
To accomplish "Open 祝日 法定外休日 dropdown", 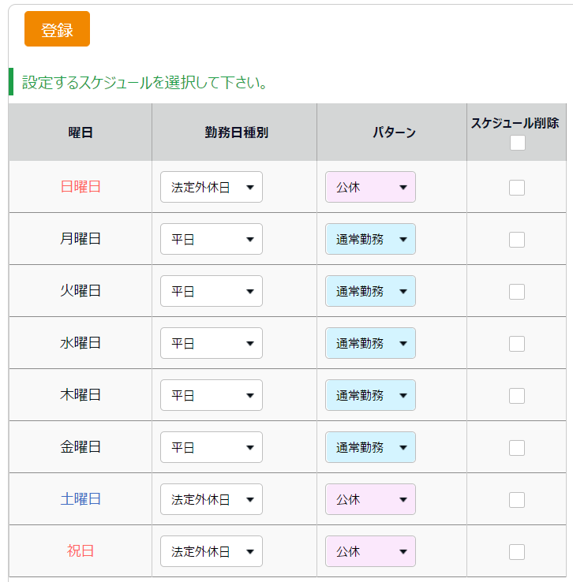I will pos(212,551).
